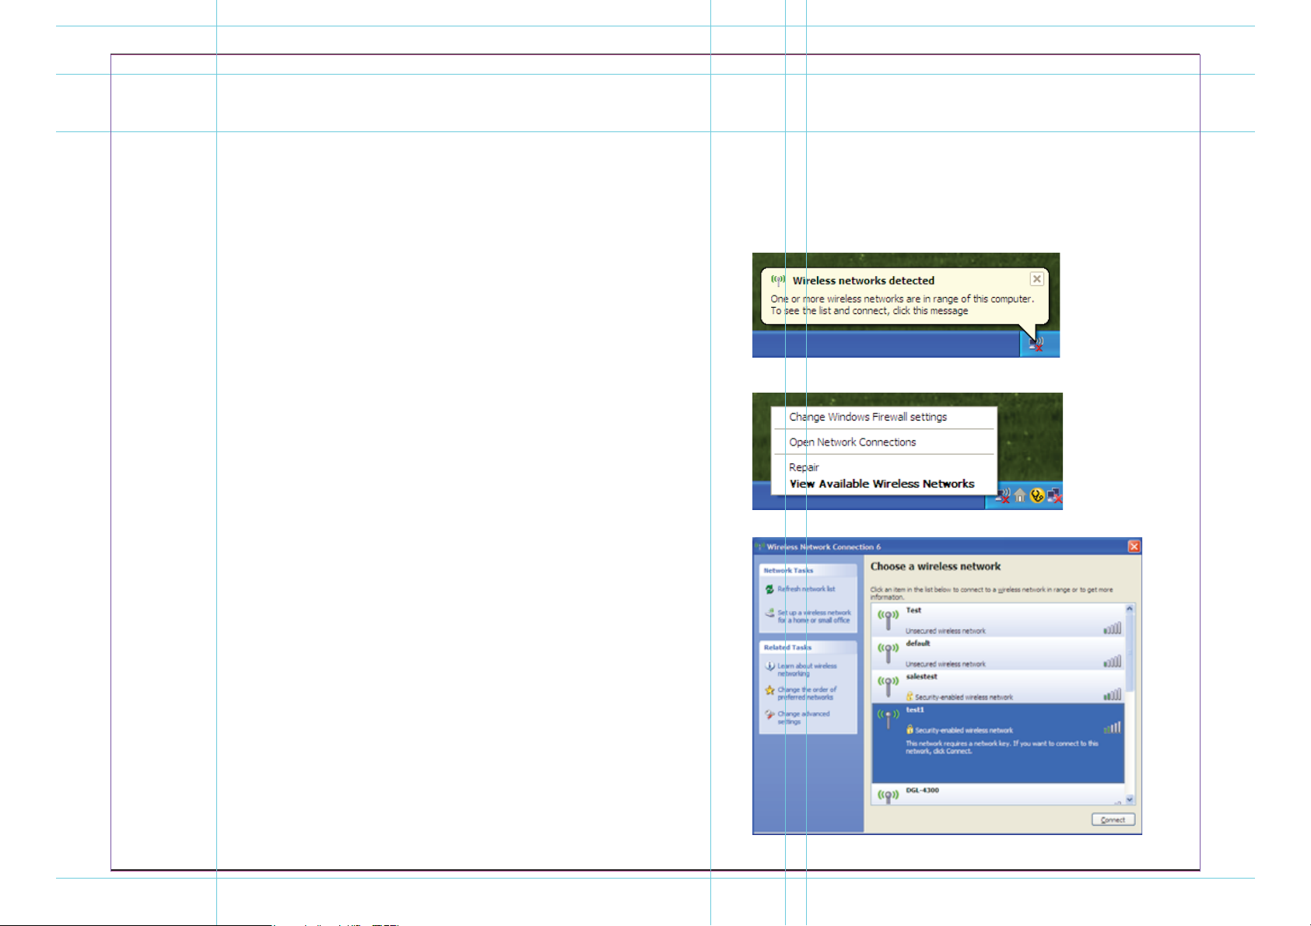
Task: Click the lock icon on salestest network
Action: point(909,697)
